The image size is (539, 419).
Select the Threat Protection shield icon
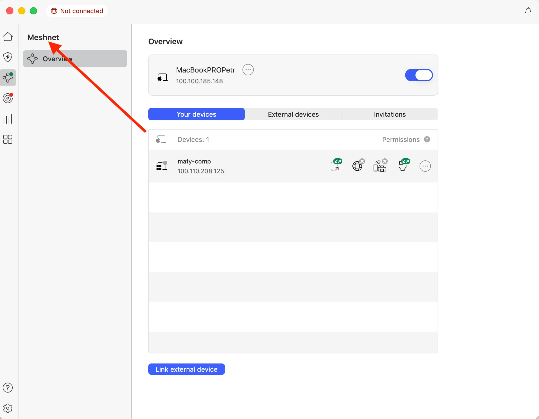[8, 57]
